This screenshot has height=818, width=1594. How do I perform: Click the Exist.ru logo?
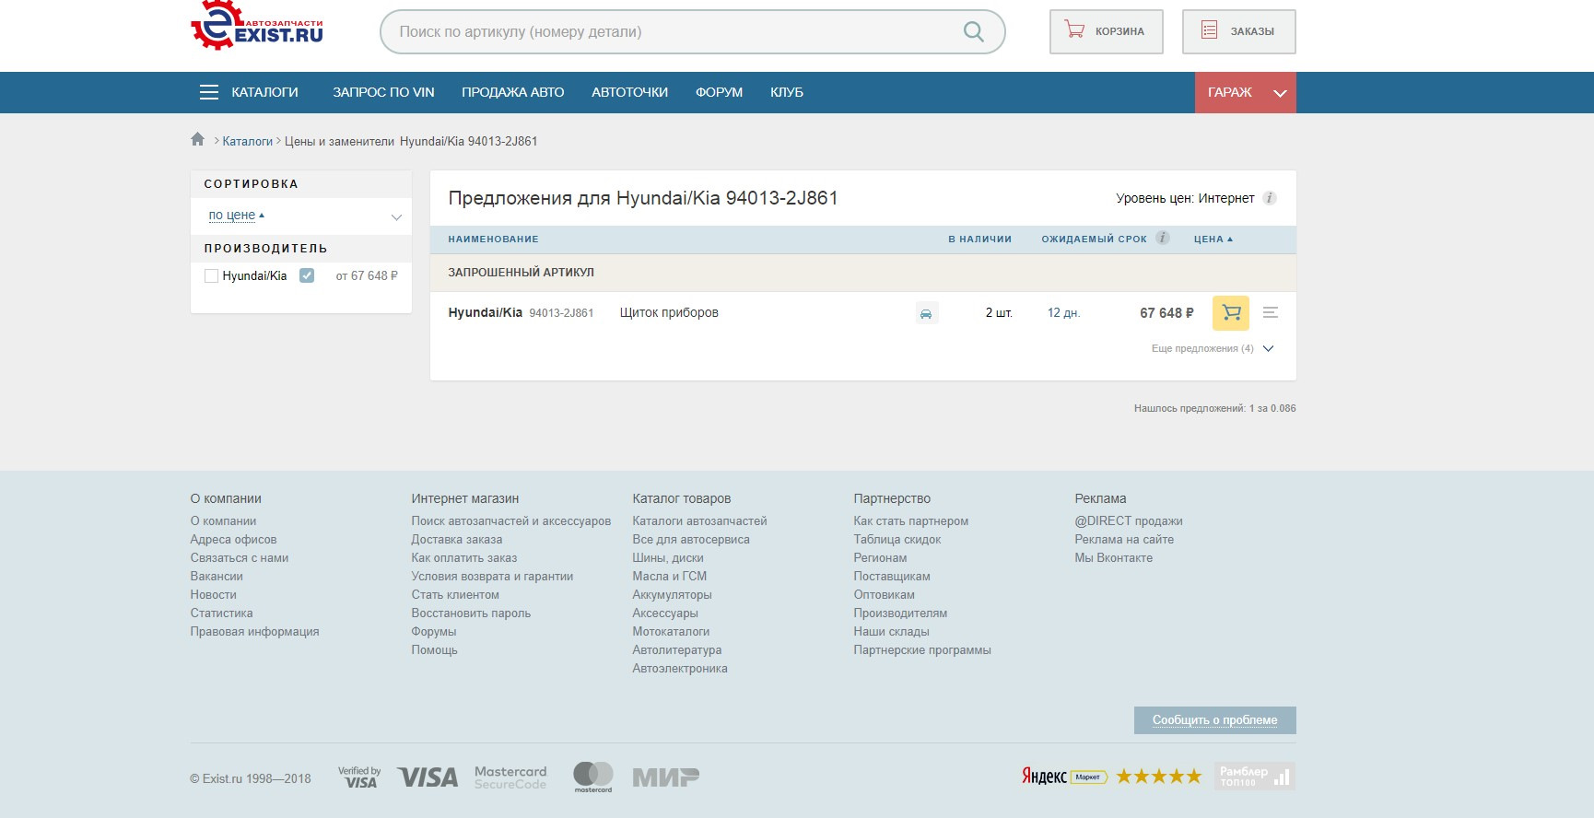tap(257, 26)
